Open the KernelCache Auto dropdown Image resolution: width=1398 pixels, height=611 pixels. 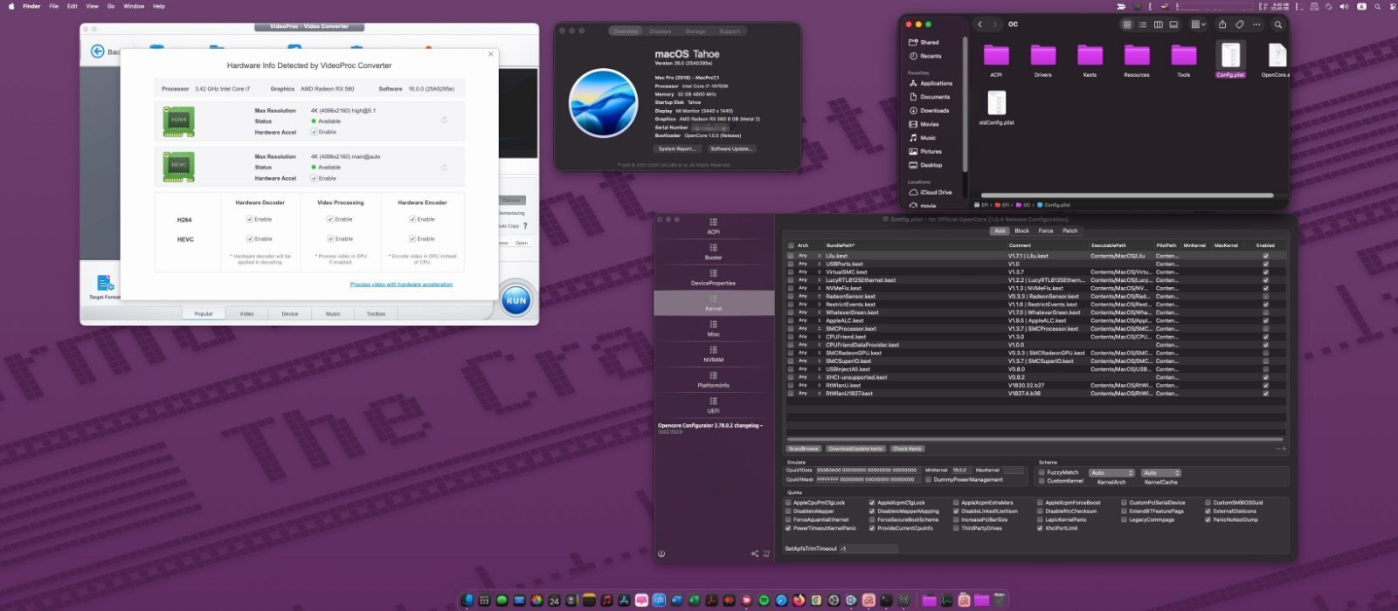(1160, 473)
